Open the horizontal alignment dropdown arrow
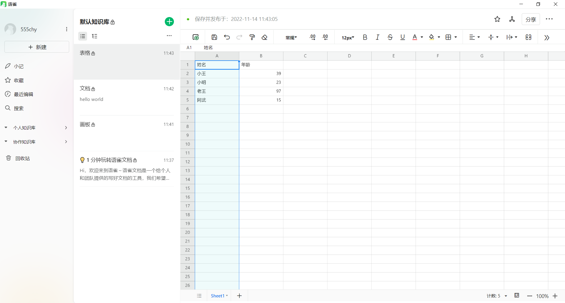565x303 pixels. coord(479,37)
